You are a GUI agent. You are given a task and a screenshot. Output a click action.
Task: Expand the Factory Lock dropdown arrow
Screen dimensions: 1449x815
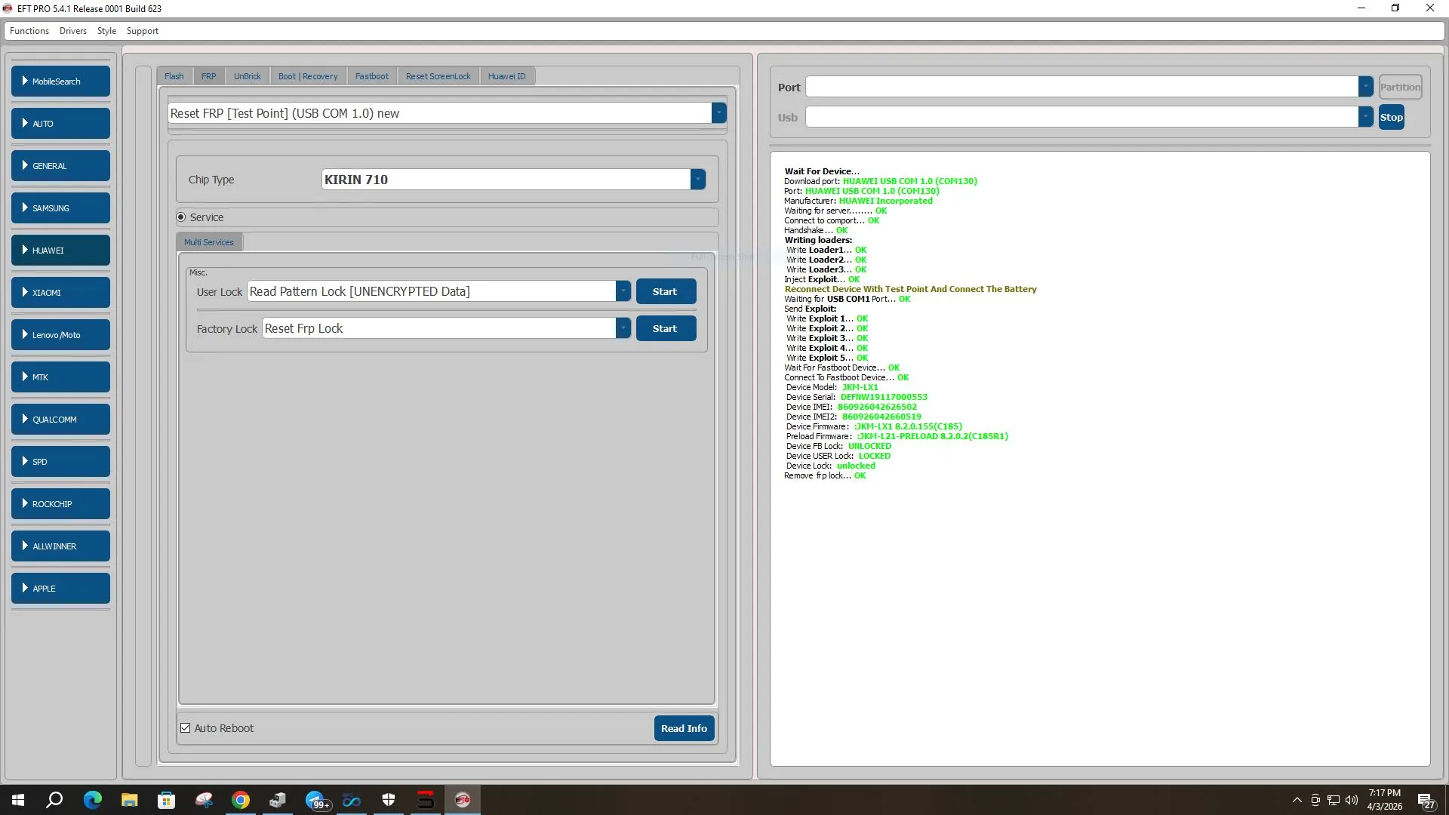coord(623,328)
